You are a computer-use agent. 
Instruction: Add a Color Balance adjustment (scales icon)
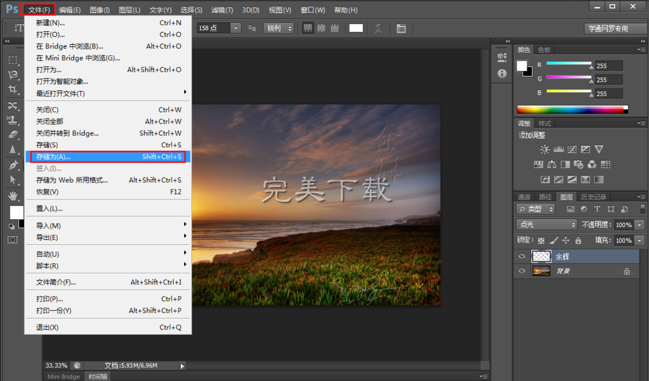coord(551,164)
